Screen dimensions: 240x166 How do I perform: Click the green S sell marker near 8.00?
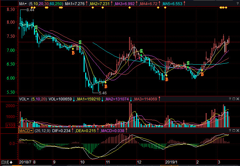(x=36, y=28)
